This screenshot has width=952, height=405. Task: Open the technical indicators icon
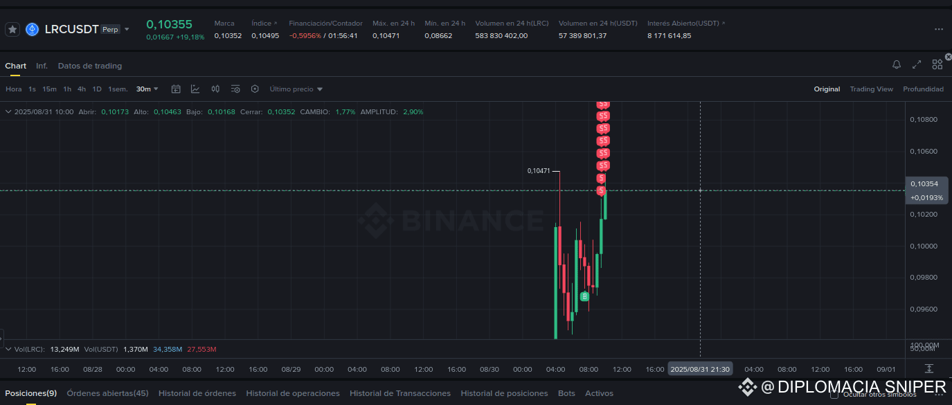click(195, 89)
